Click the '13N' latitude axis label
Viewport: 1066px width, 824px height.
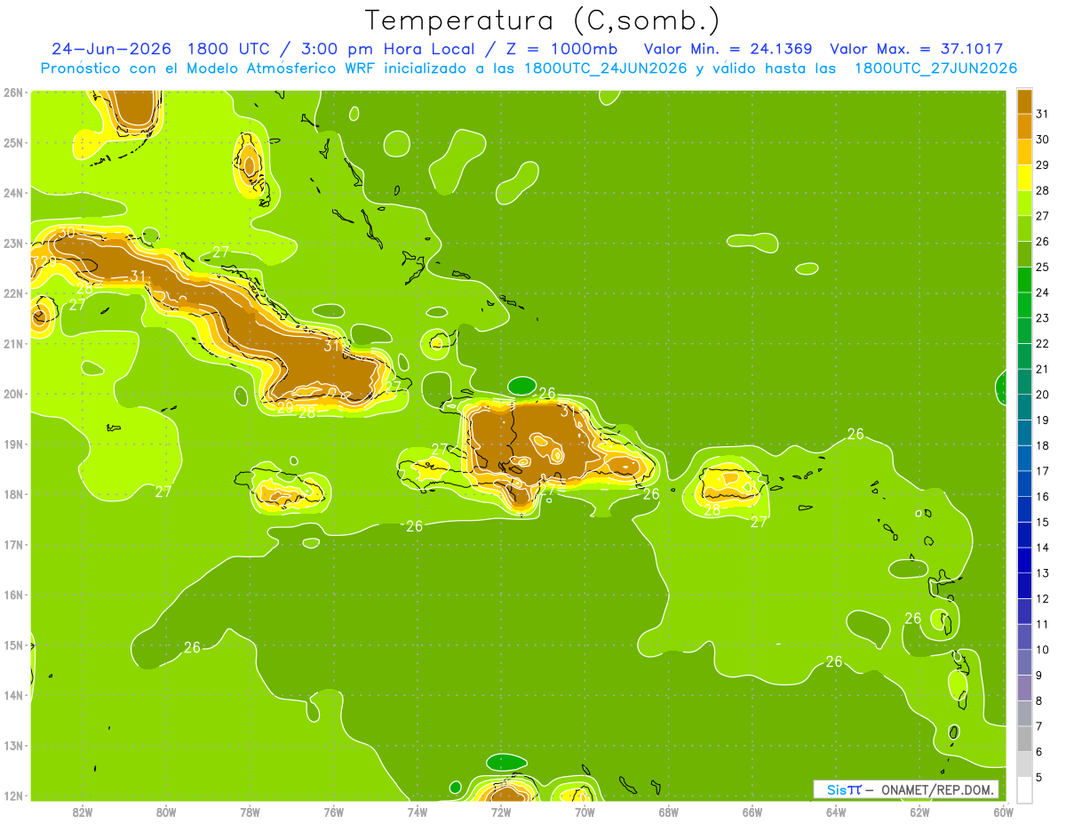[13, 746]
